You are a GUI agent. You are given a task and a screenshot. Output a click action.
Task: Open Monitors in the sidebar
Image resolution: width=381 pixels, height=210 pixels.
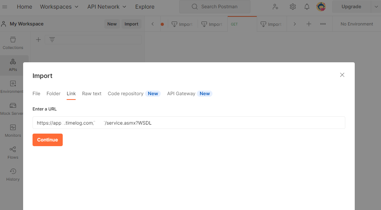point(13,130)
